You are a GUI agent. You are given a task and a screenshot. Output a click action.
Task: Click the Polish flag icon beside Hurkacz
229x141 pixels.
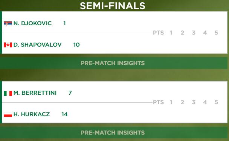pyautogui.click(x=8, y=115)
